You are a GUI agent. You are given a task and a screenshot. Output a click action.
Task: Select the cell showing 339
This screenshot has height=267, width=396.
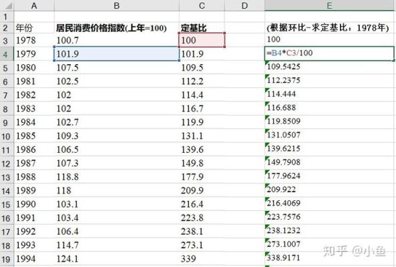(x=202, y=259)
